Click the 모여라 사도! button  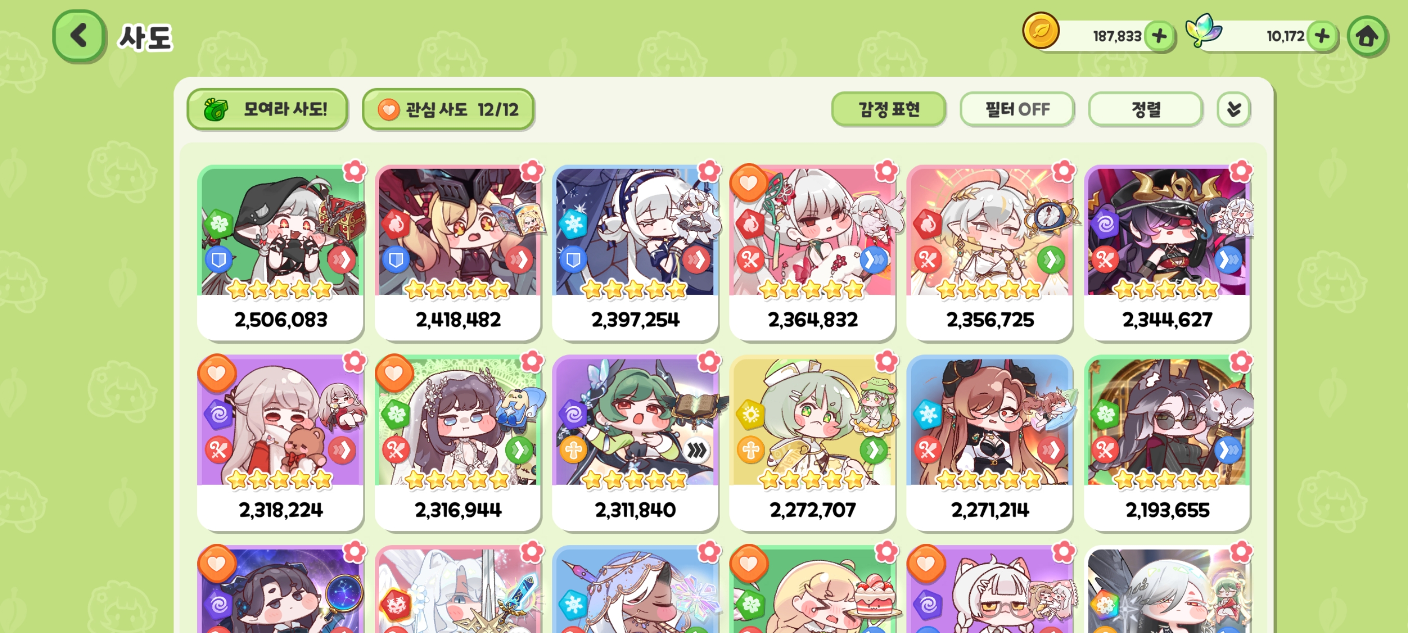(267, 109)
